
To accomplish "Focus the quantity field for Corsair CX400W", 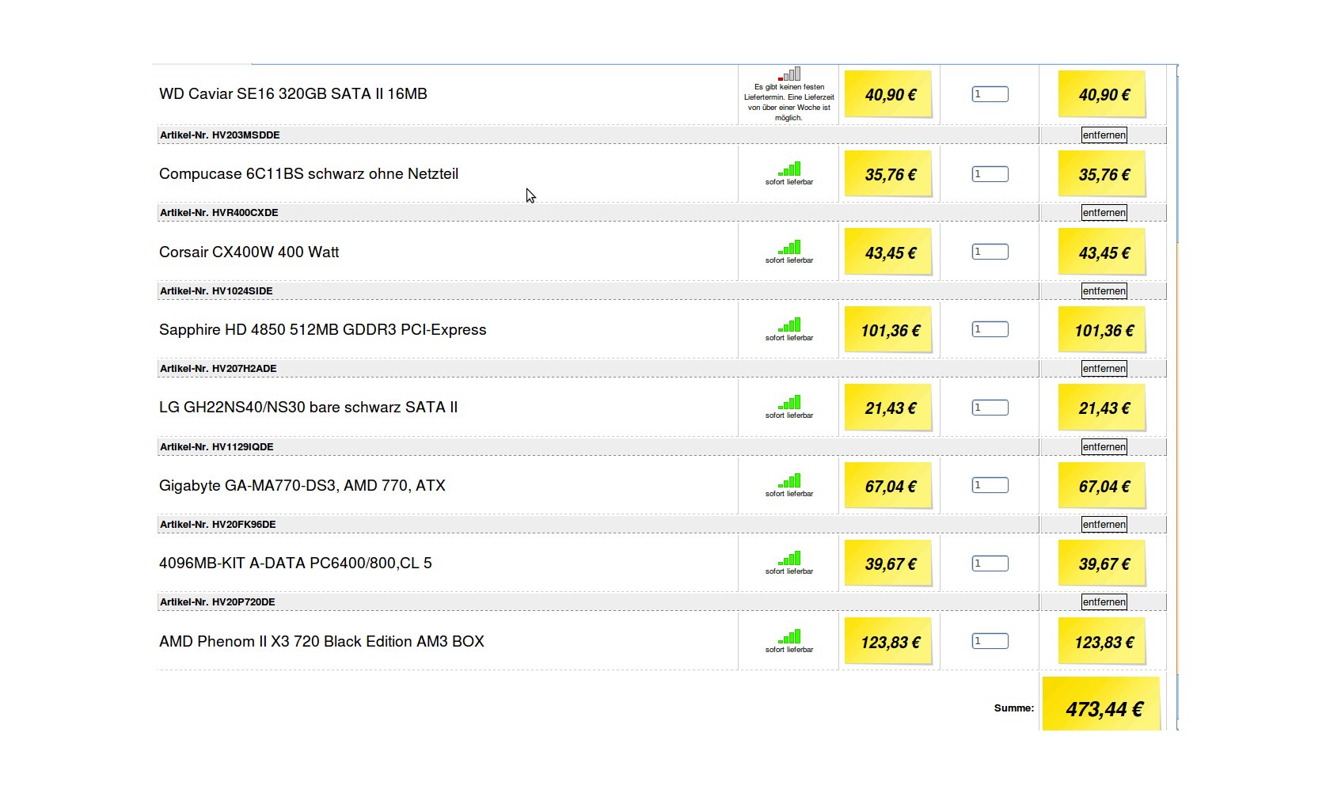I will pos(990,252).
